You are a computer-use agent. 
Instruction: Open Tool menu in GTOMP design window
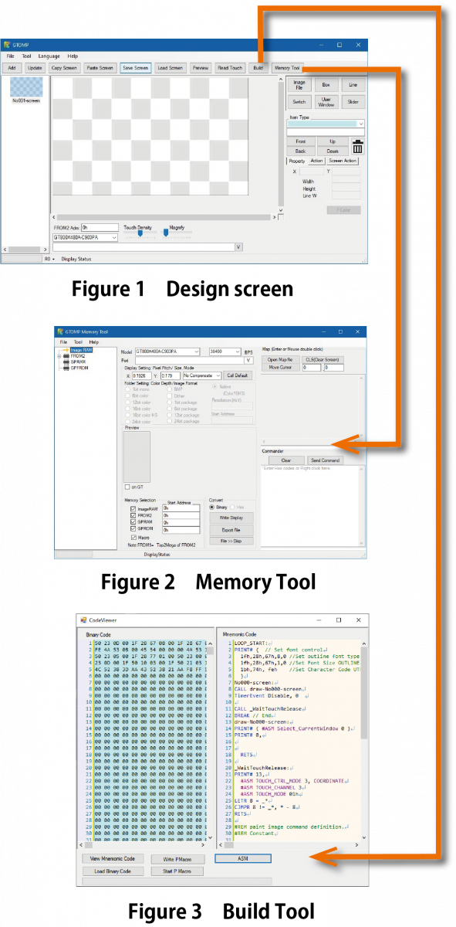point(26,56)
